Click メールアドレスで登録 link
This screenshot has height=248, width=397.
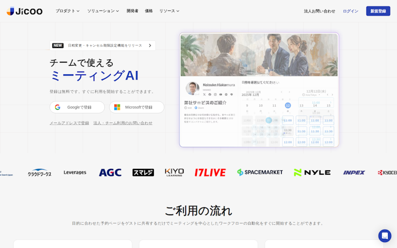69,123
